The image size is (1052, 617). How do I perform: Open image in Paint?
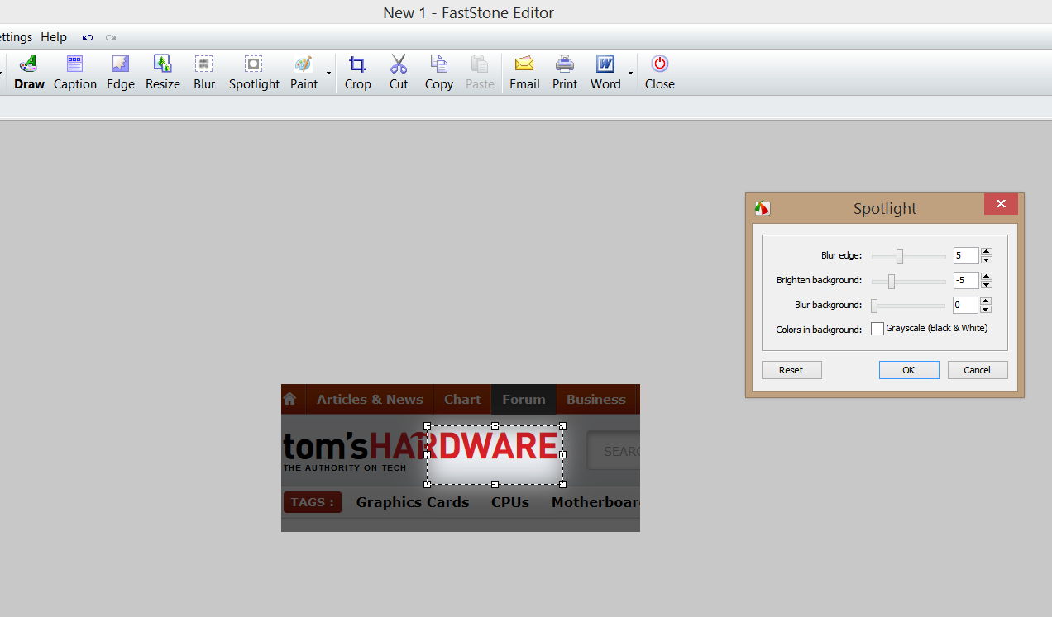click(x=304, y=73)
